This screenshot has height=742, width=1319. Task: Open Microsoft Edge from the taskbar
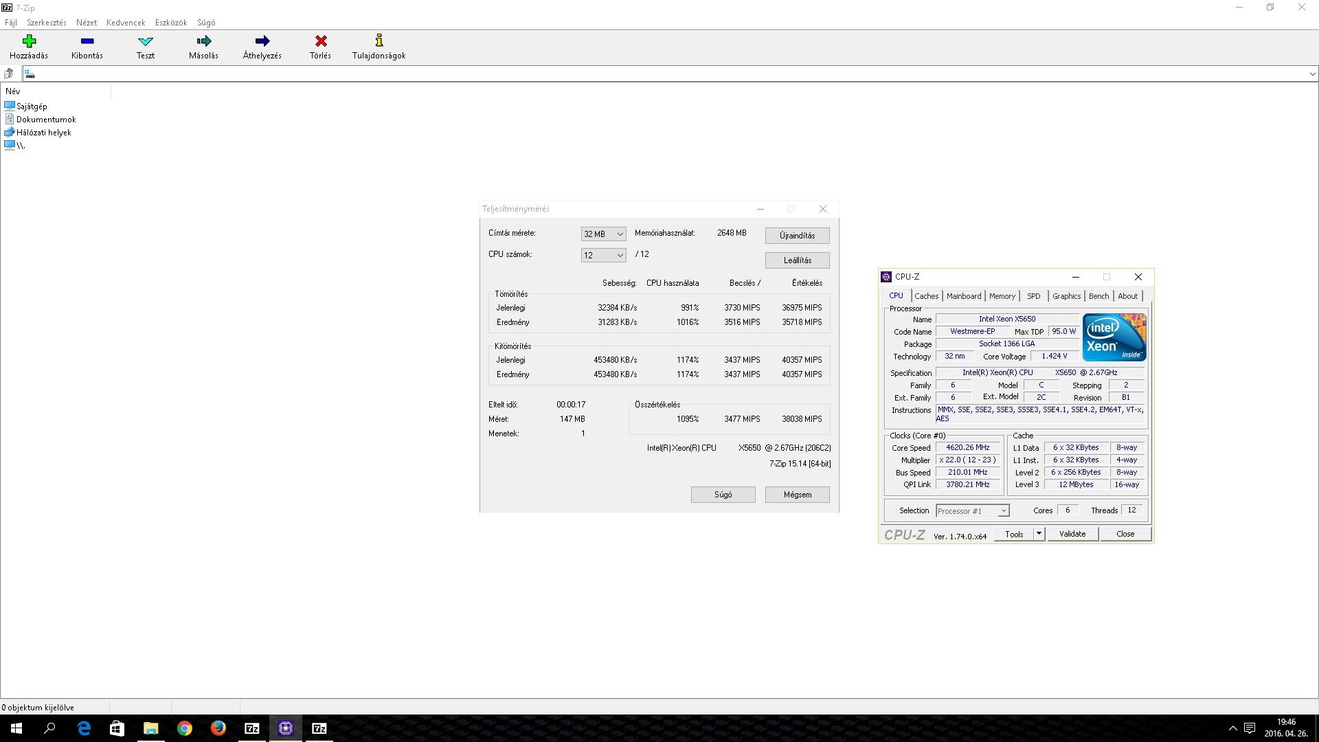click(x=84, y=728)
